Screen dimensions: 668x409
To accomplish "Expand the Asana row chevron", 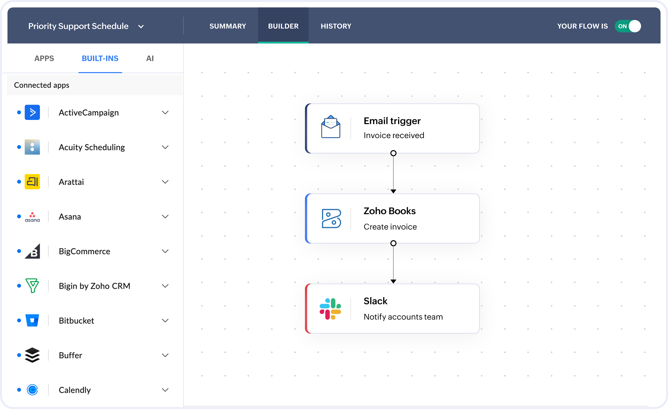I will [x=165, y=217].
